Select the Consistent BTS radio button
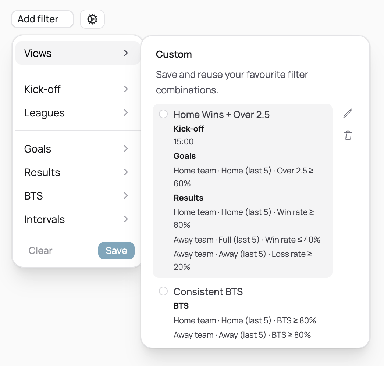 pos(163,291)
